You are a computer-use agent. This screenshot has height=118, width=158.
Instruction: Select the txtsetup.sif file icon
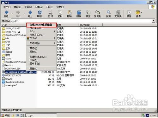coord(3,85)
